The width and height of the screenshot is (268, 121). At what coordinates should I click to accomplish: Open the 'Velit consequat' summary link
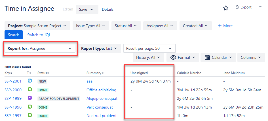pos(100,107)
